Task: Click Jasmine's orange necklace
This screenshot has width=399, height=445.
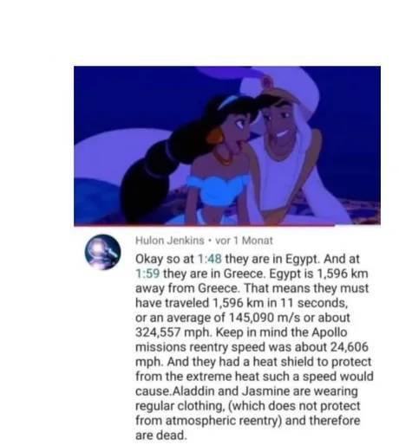Action: click(x=223, y=158)
